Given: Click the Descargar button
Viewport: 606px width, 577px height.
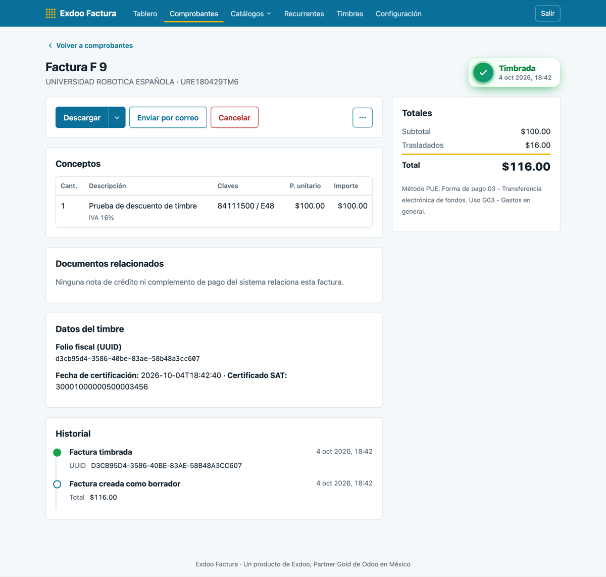Looking at the screenshot, I should click(x=82, y=118).
